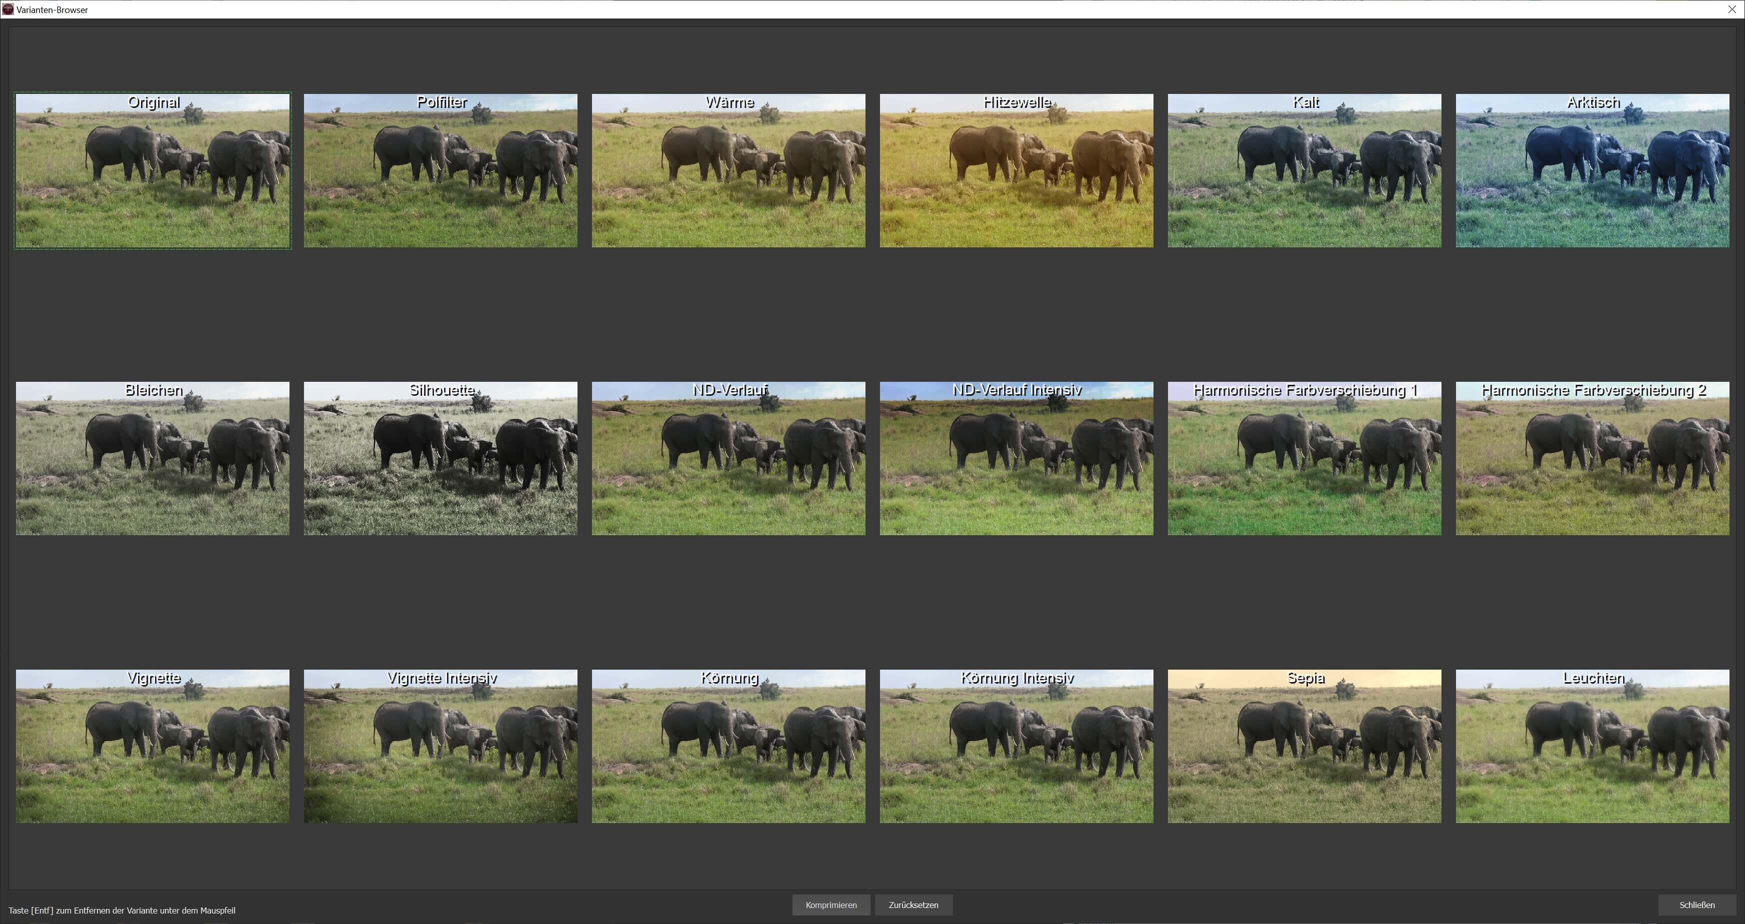This screenshot has height=924, width=1745.
Task: Close the Varianten-Browser window
Action: click(x=1731, y=9)
